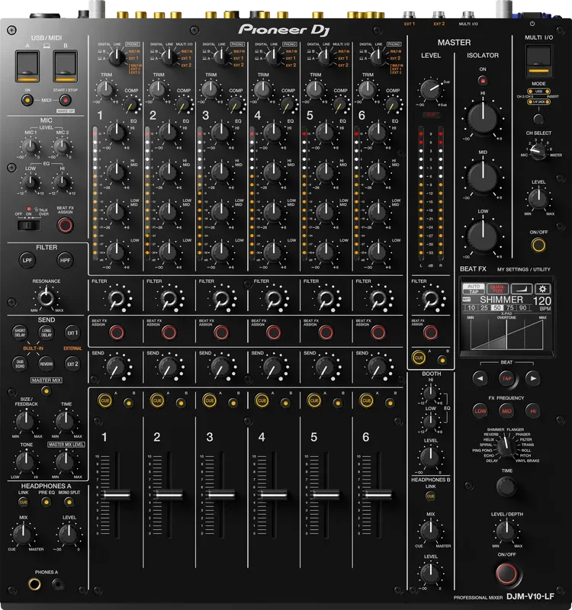Viewport: 572px width, 610px height.
Task: Click channel 6 fader handle
Action: (378, 494)
